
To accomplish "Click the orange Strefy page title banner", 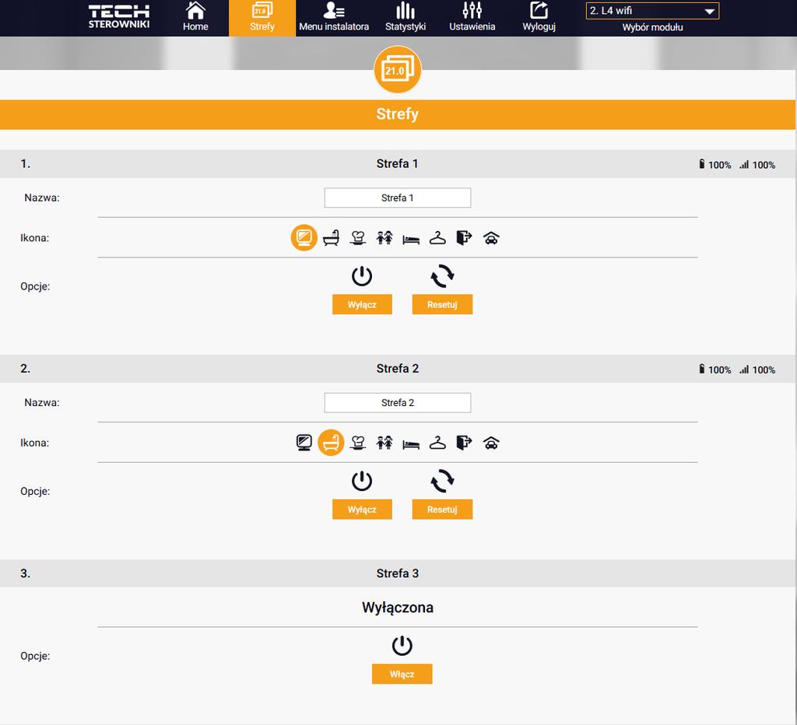I will point(398,114).
